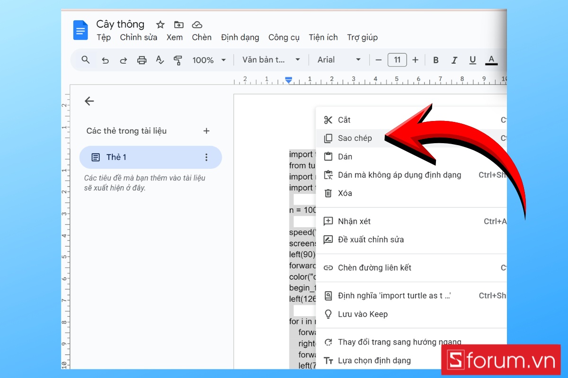This screenshot has height=378, width=568.
Task: Select the Paint format tool
Action: [x=178, y=60]
